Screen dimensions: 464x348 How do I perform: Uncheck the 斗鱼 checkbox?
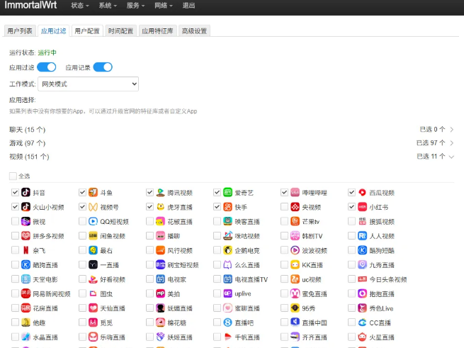(x=83, y=193)
